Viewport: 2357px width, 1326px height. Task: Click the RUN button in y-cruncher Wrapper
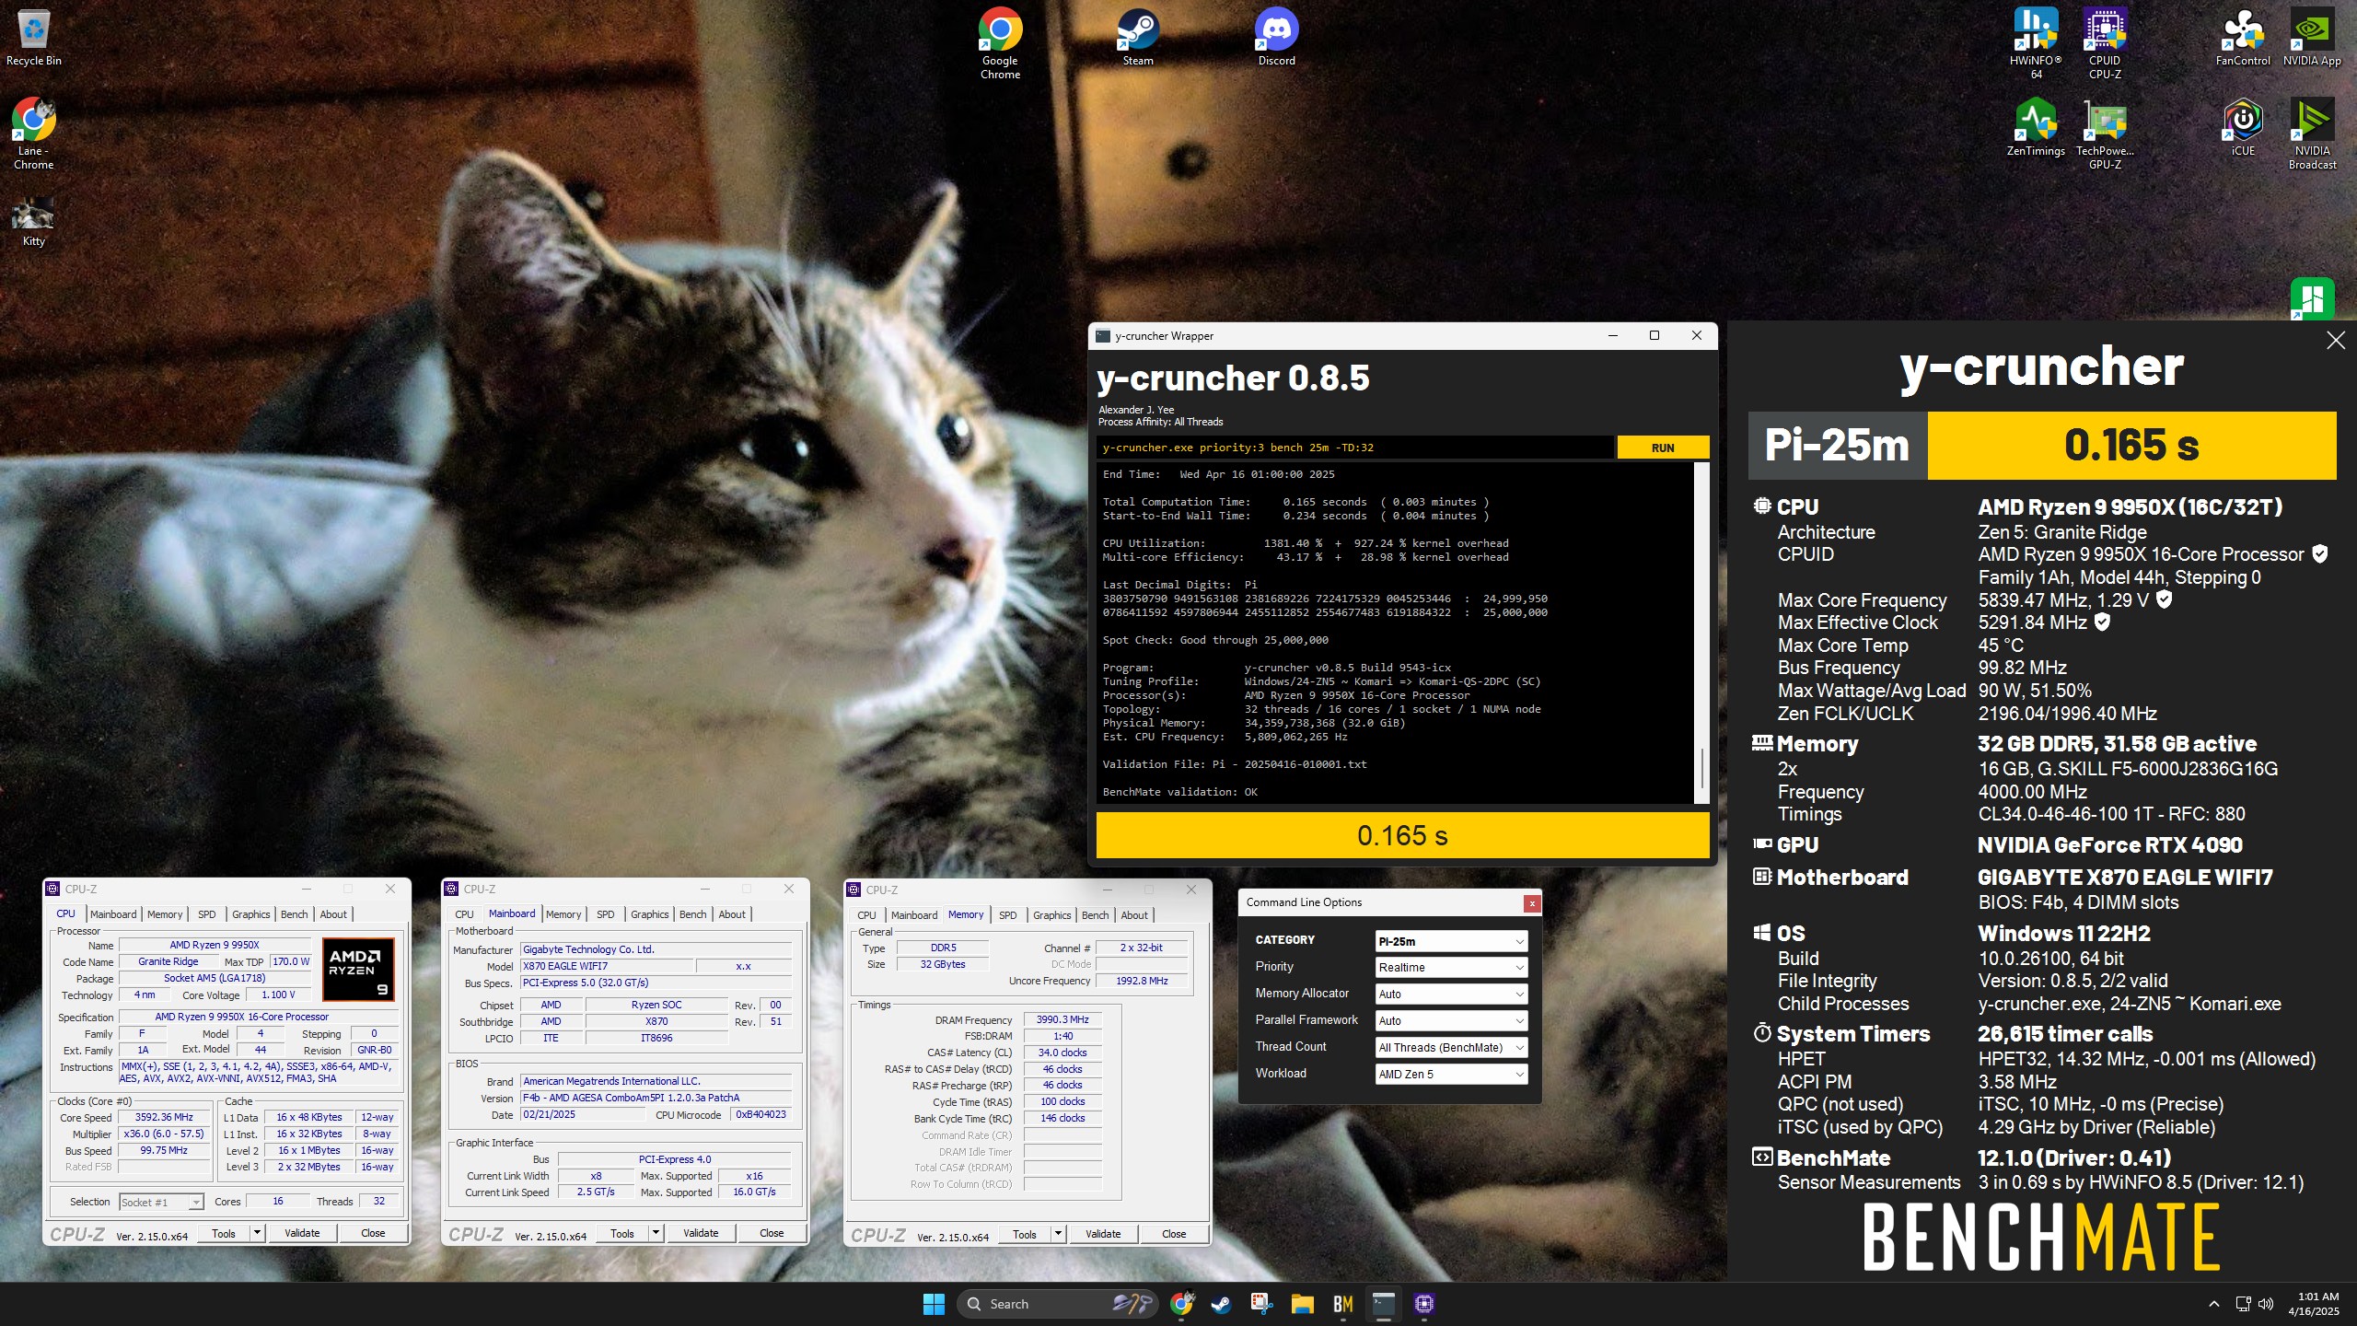(1663, 448)
